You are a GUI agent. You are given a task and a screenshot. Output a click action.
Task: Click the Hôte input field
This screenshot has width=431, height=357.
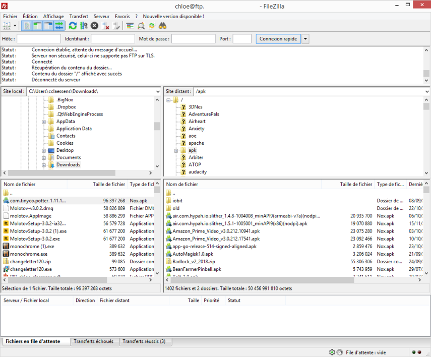pyautogui.click(x=39, y=39)
